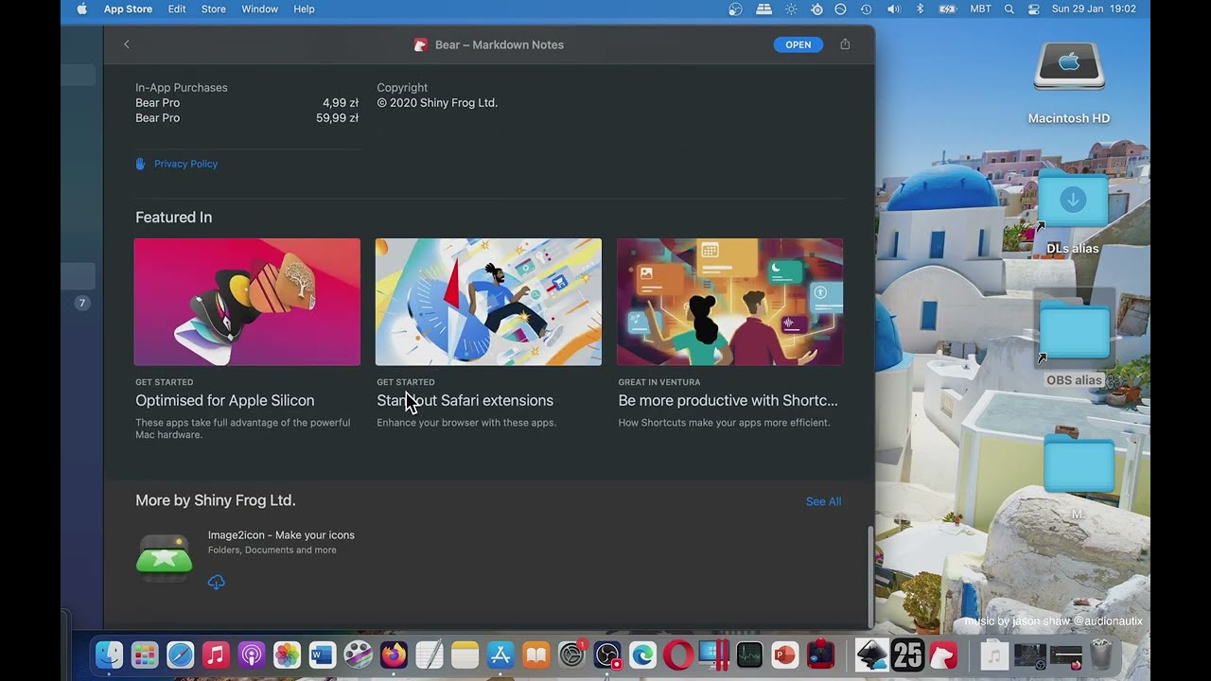This screenshot has height=681, width=1211.
Task: Click Be more productive with Shortcuts title
Action: click(x=728, y=400)
